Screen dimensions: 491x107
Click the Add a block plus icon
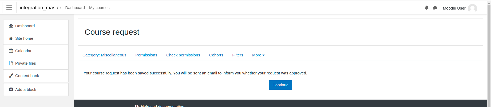(x=11, y=90)
